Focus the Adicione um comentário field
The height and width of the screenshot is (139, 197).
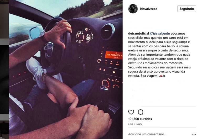pos(147,134)
